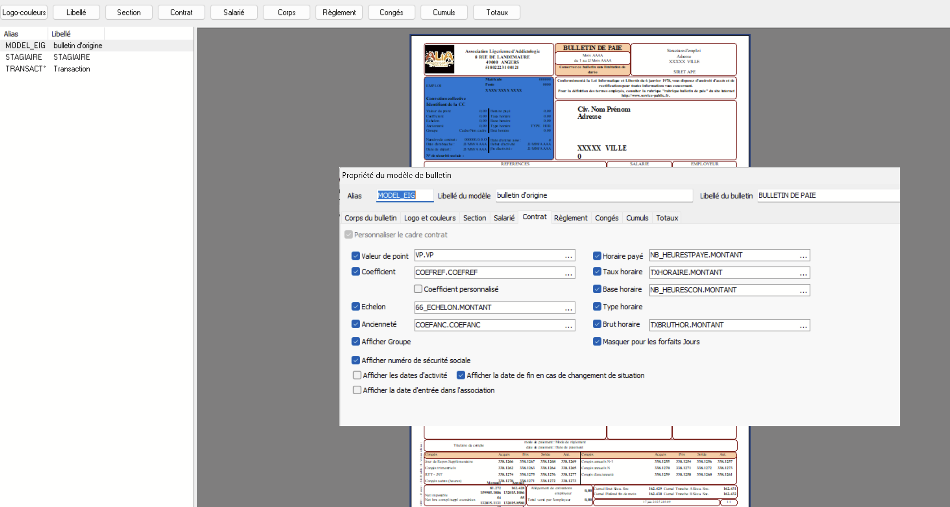Toggle Afficher la date de fin checkbox

coord(461,375)
